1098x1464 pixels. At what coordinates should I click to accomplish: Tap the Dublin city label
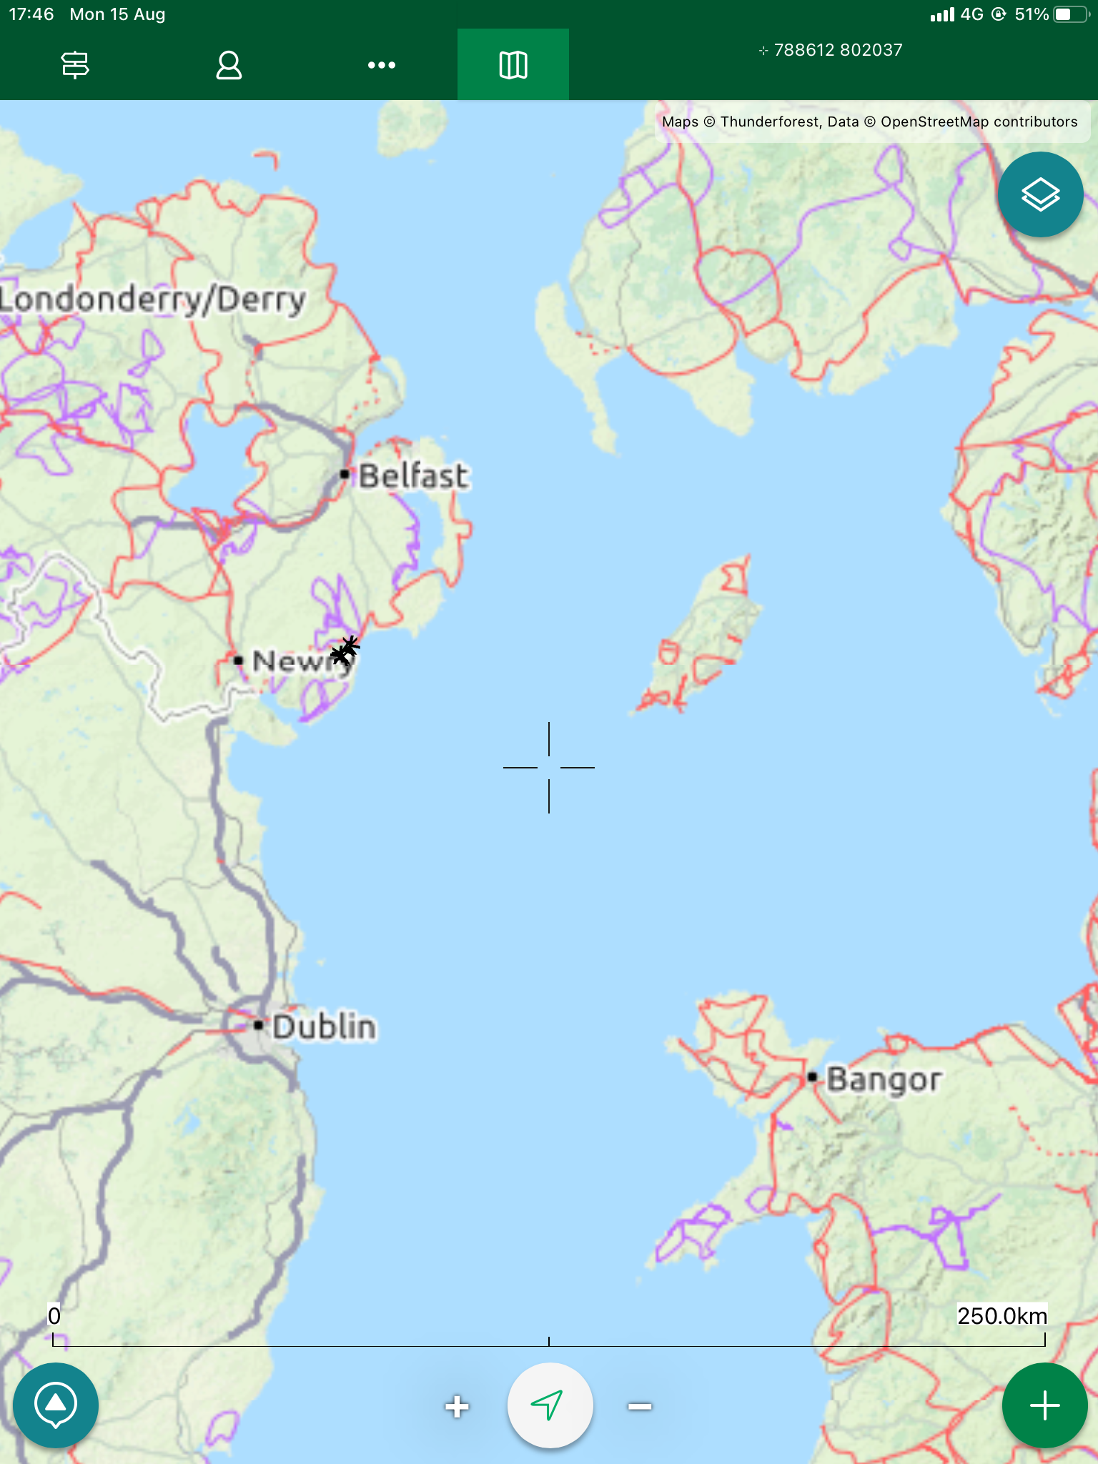324,1027
